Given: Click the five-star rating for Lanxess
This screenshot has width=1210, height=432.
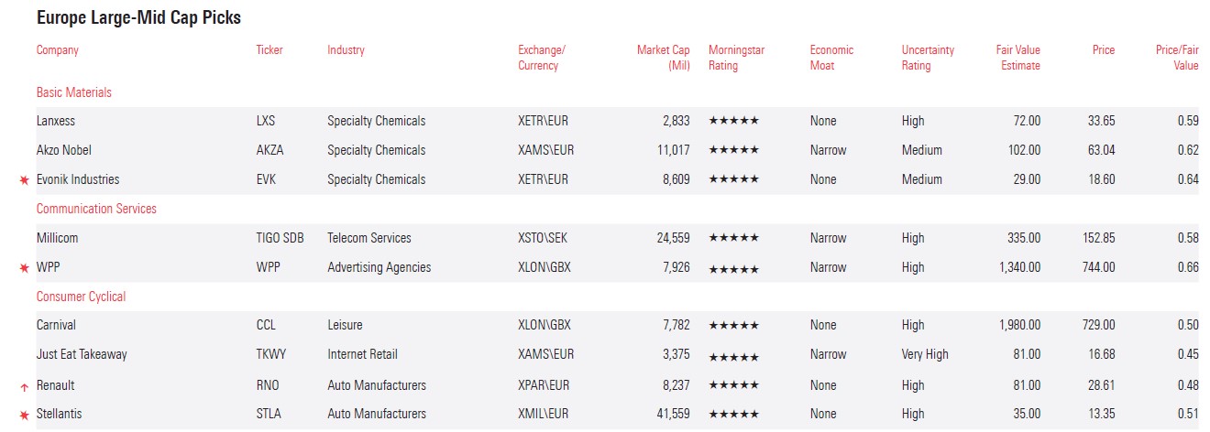Looking at the screenshot, I should [733, 122].
